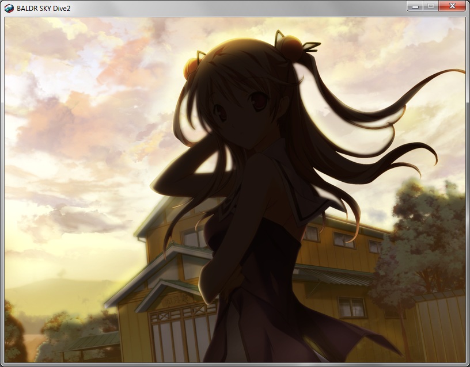470x367 pixels.
Task: Click the BALDR SKY Dive2 title bar icon
Action: click(x=9, y=9)
